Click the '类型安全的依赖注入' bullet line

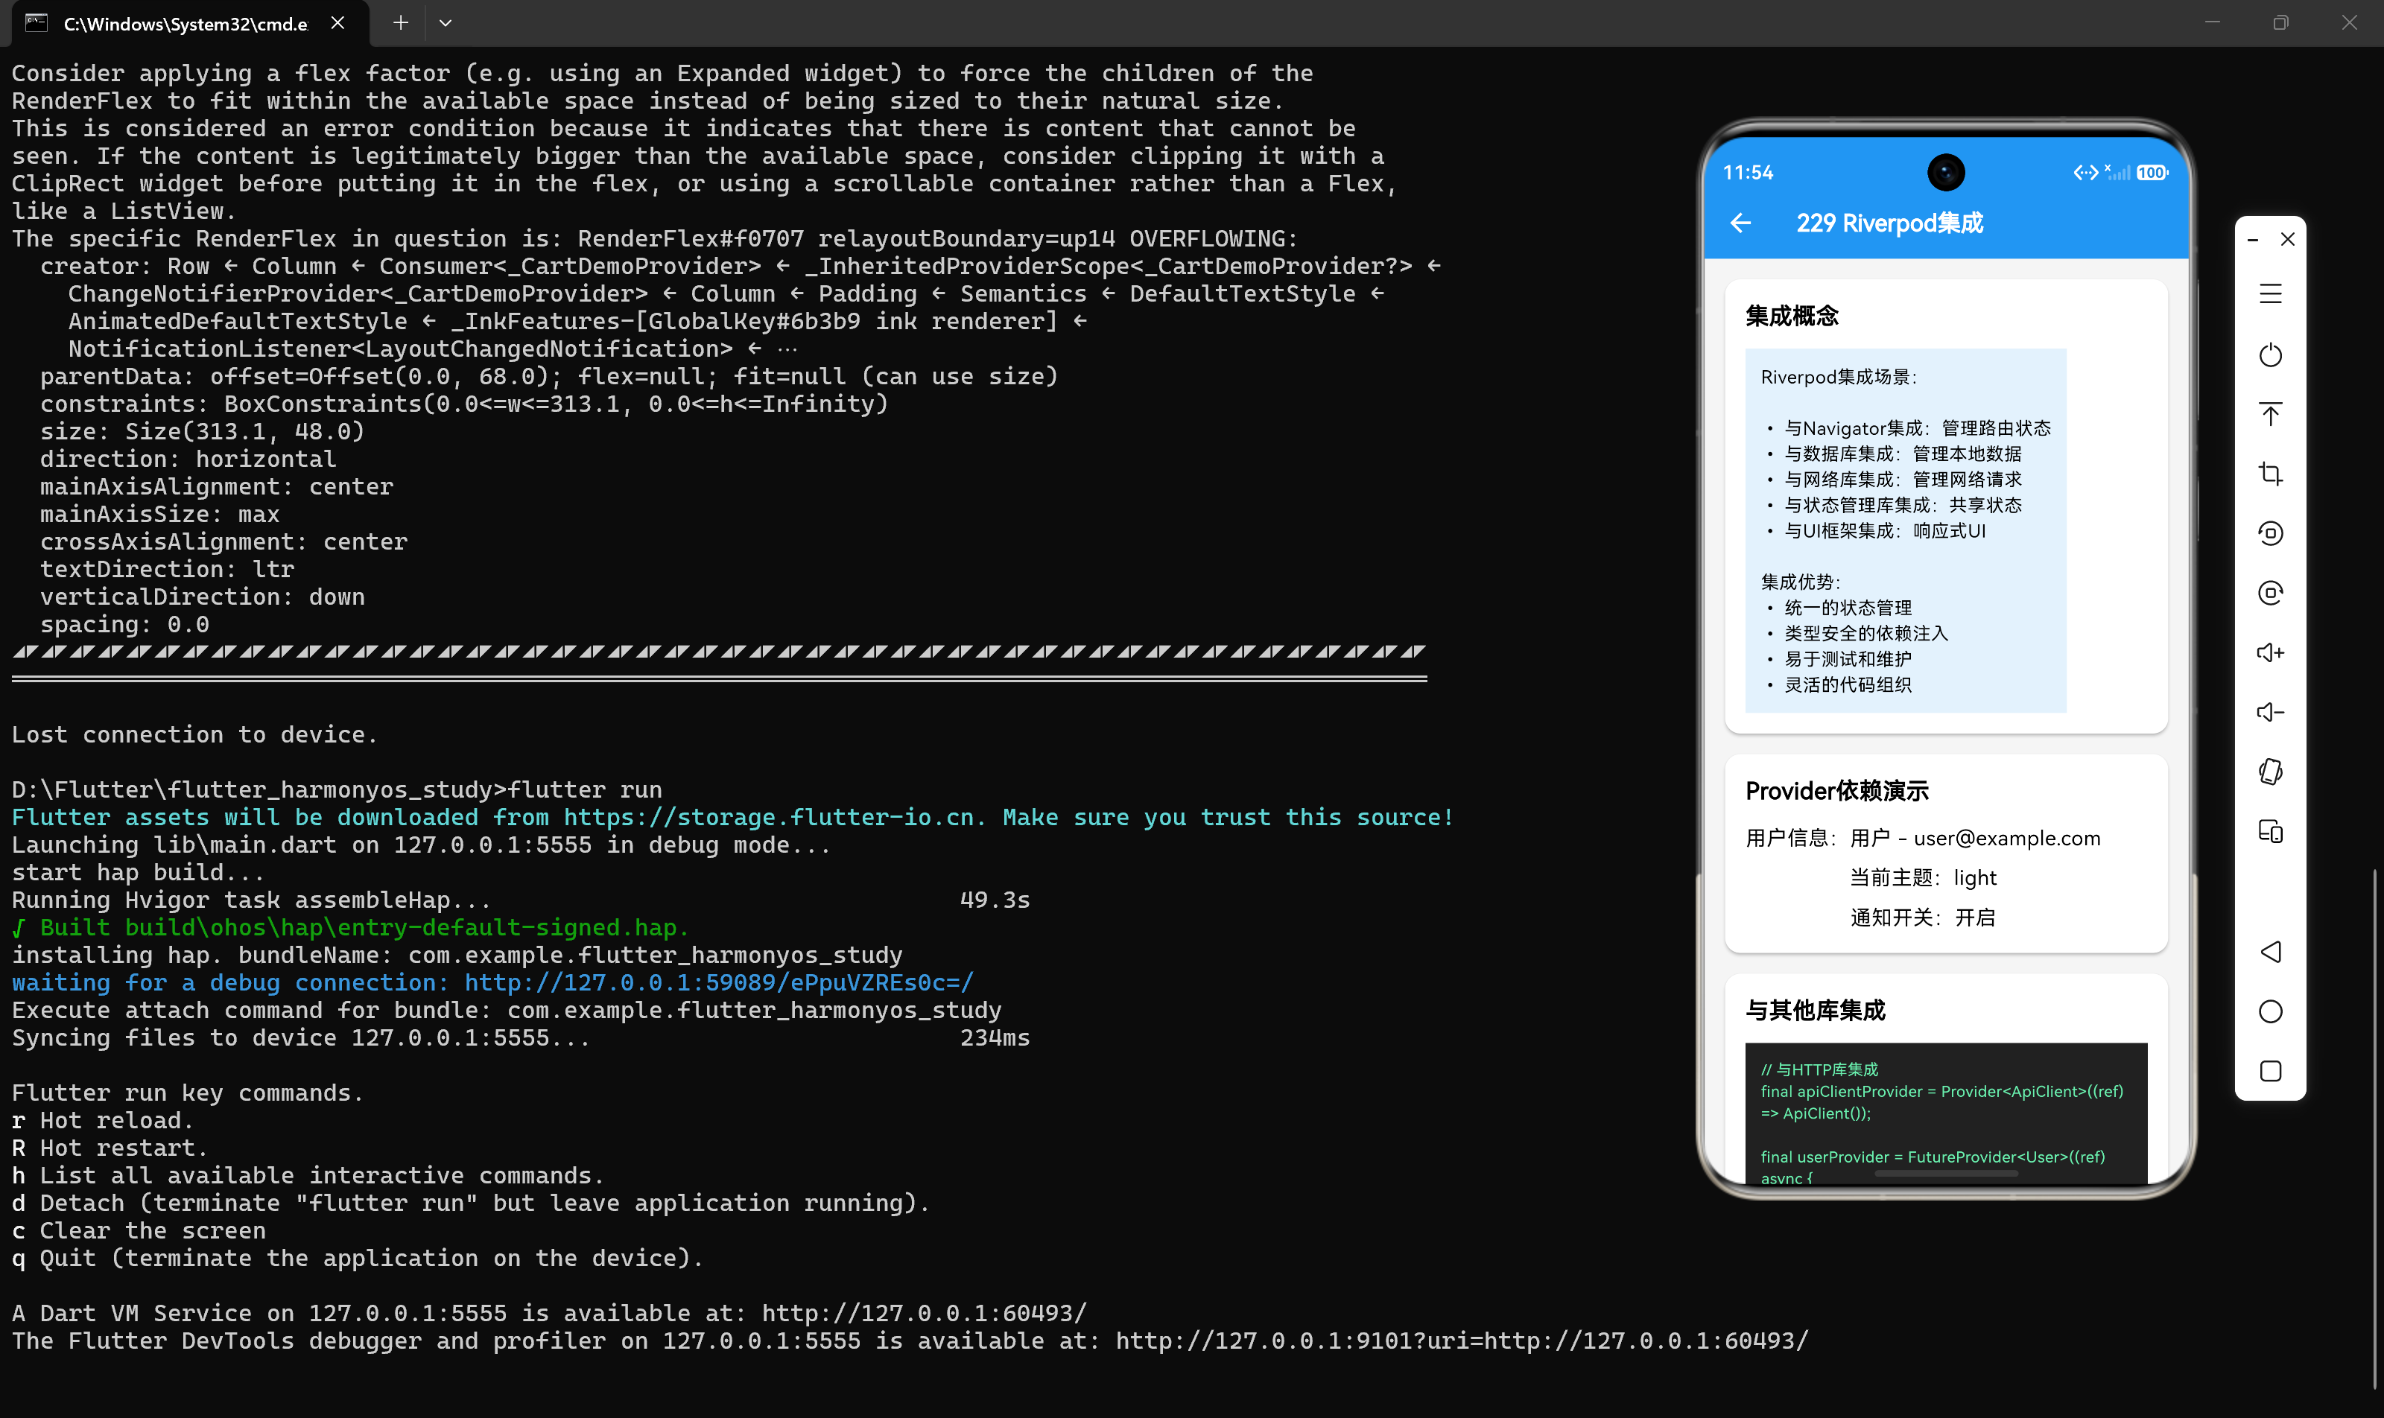1857,632
